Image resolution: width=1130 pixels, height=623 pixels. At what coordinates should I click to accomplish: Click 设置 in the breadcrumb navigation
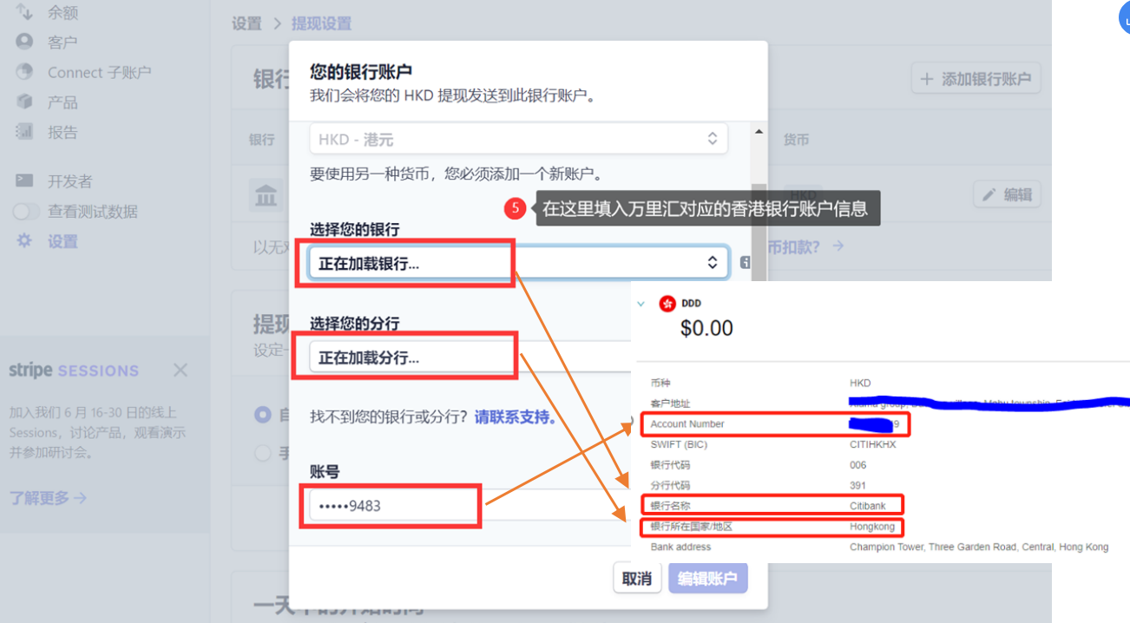(x=246, y=24)
